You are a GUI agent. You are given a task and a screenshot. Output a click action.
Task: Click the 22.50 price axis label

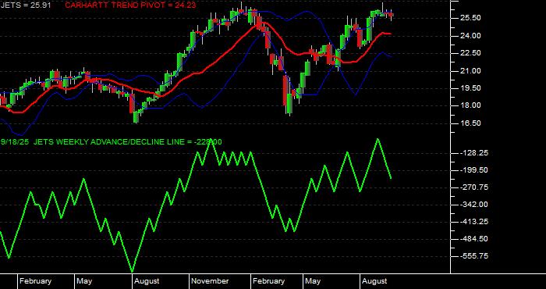tap(470, 53)
